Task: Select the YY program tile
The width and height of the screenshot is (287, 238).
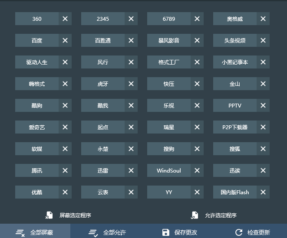Action: (169, 192)
